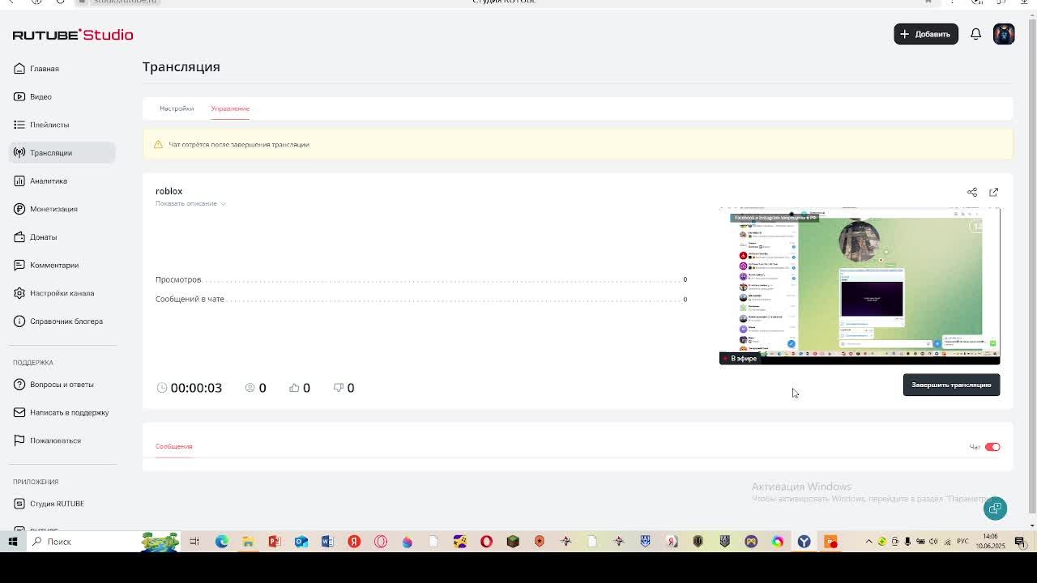The height and width of the screenshot is (583, 1037).
Task: Click chat warning banner triangle icon
Action: pyautogui.click(x=158, y=144)
